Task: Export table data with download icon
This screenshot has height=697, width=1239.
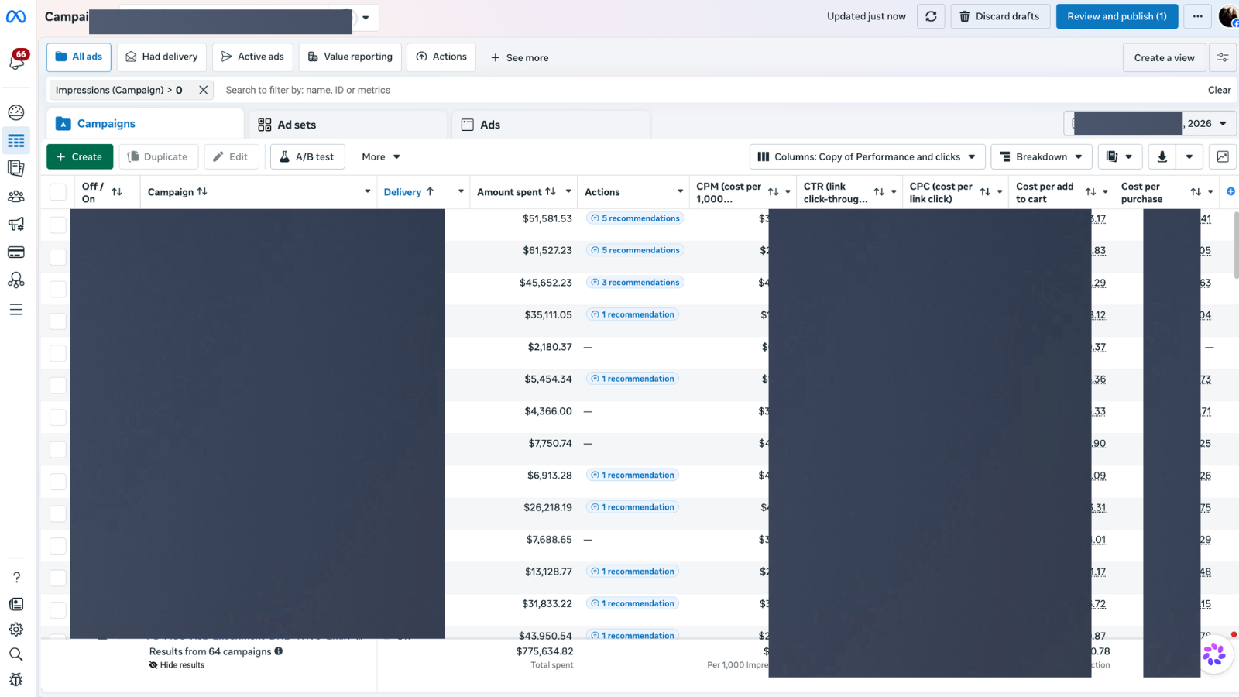Action: [1162, 156]
